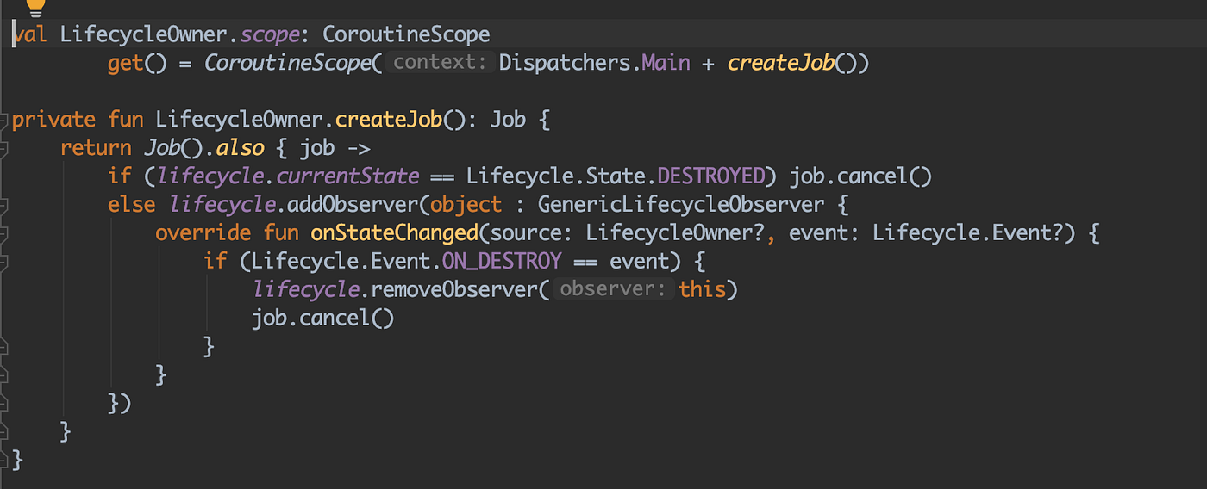Click the italic 'also' call
Viewport: 1207px width, 489px height.
[240, 148]
